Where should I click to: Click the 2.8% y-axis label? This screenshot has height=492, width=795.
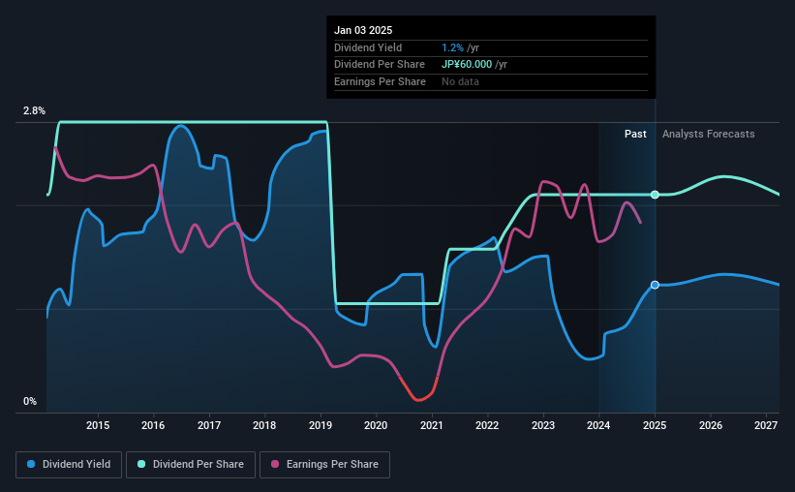tap(34, 110)
